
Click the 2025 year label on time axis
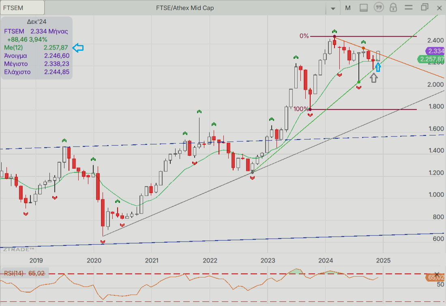pos(384,261)
